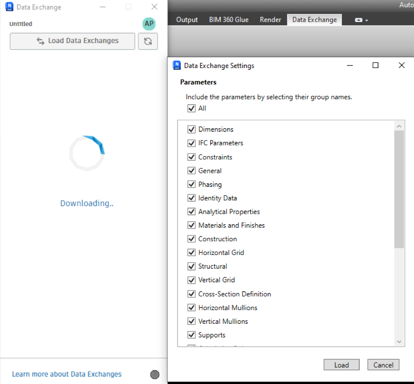Screen dimensions: 414x384
Task: Toggle the Horizontal Grid checkbox
Action: pos(191,252)
